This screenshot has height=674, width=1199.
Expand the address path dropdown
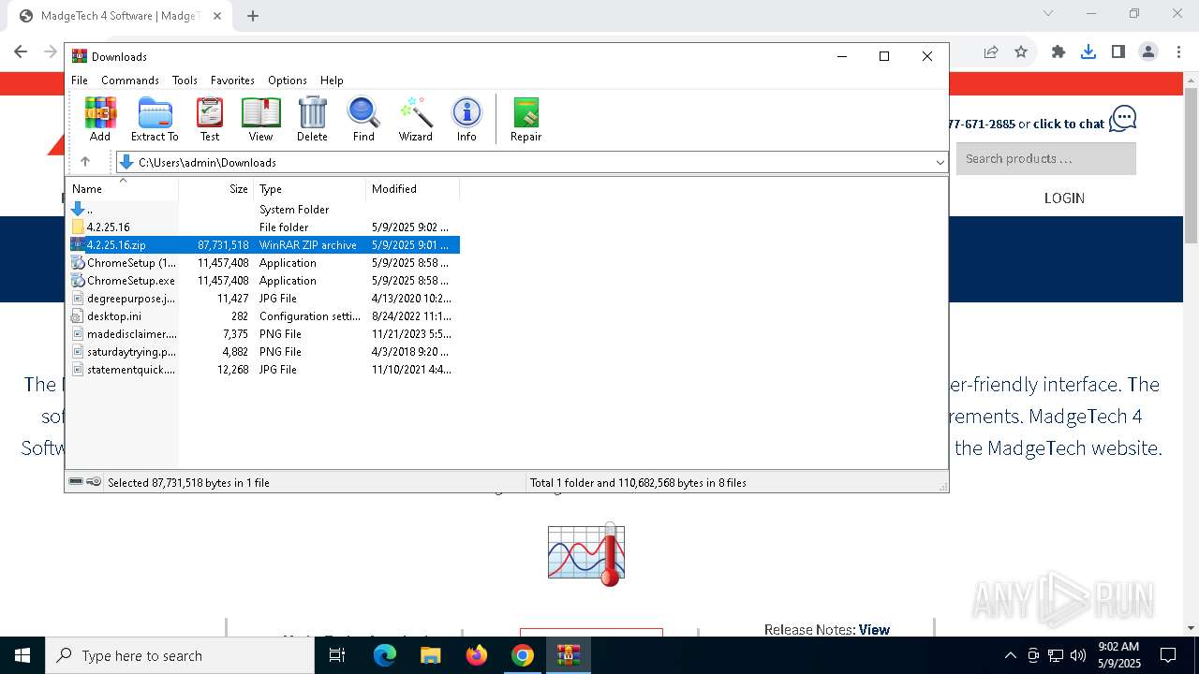pos(940,163)
